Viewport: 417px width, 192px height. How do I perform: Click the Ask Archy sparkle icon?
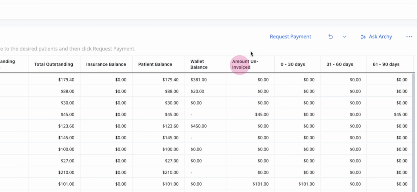point(363,37)
